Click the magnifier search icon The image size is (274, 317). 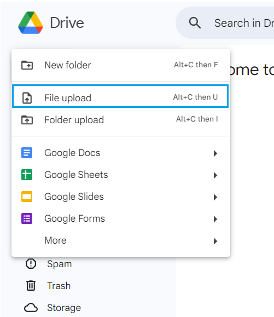195,22
